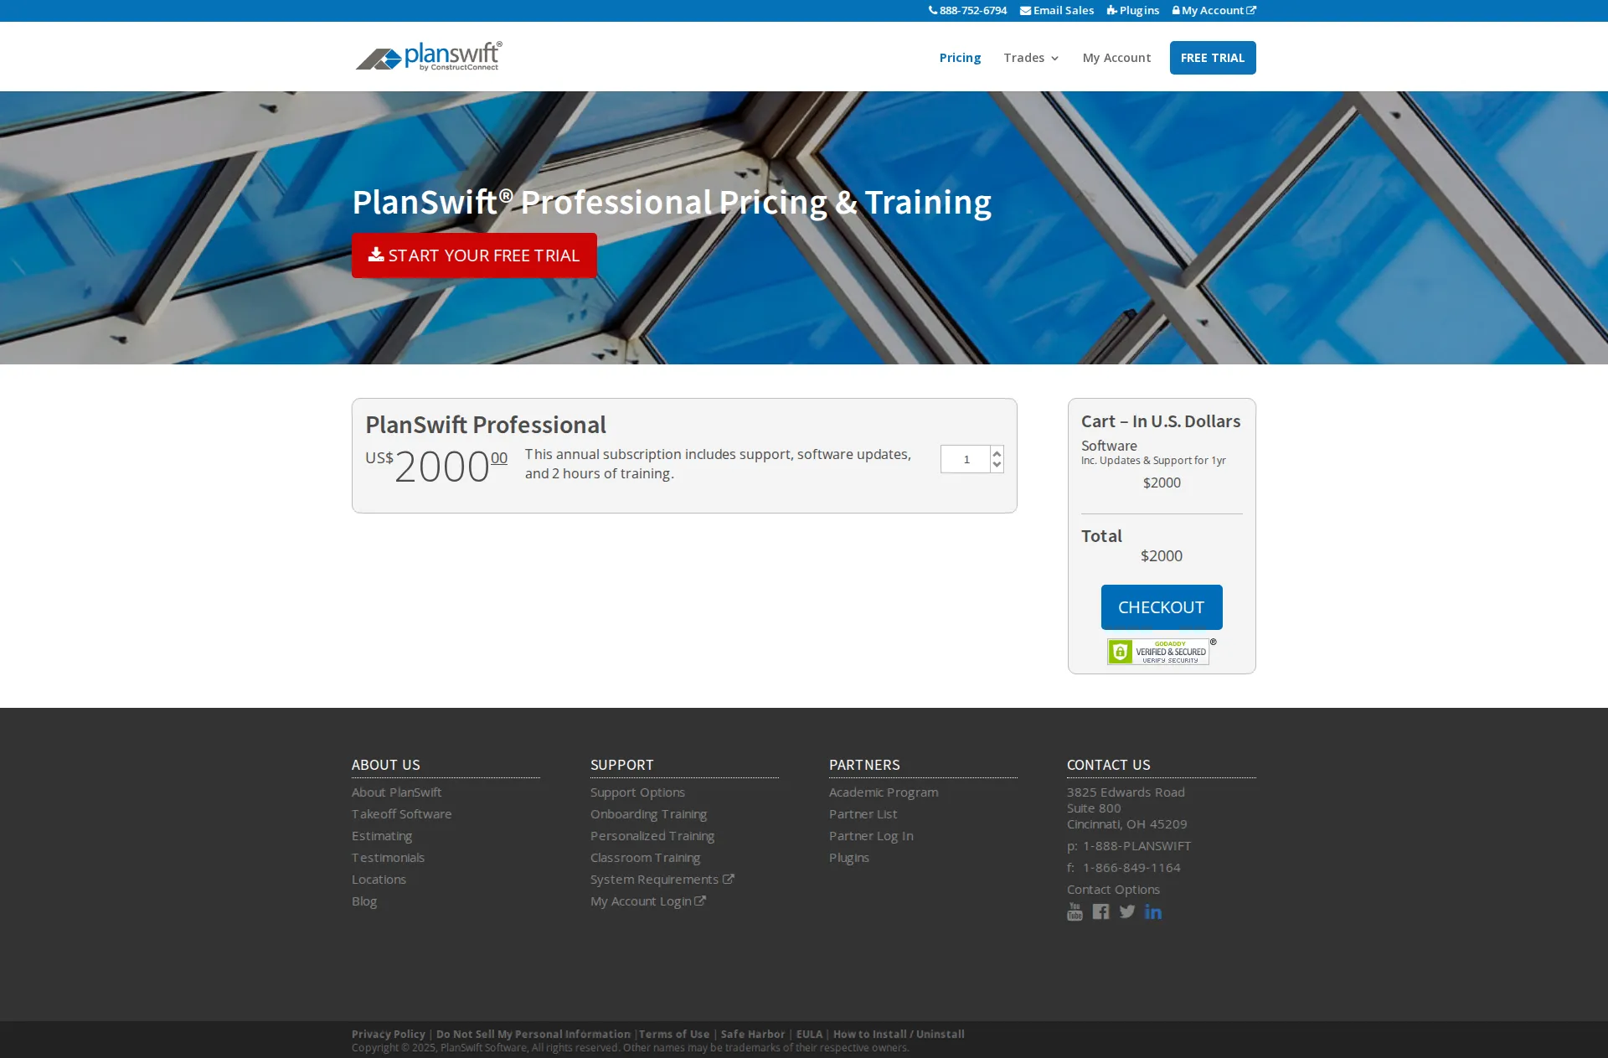Click the LinkedIn icon in footer
1608x1058 pixels.
[1153, 912]
